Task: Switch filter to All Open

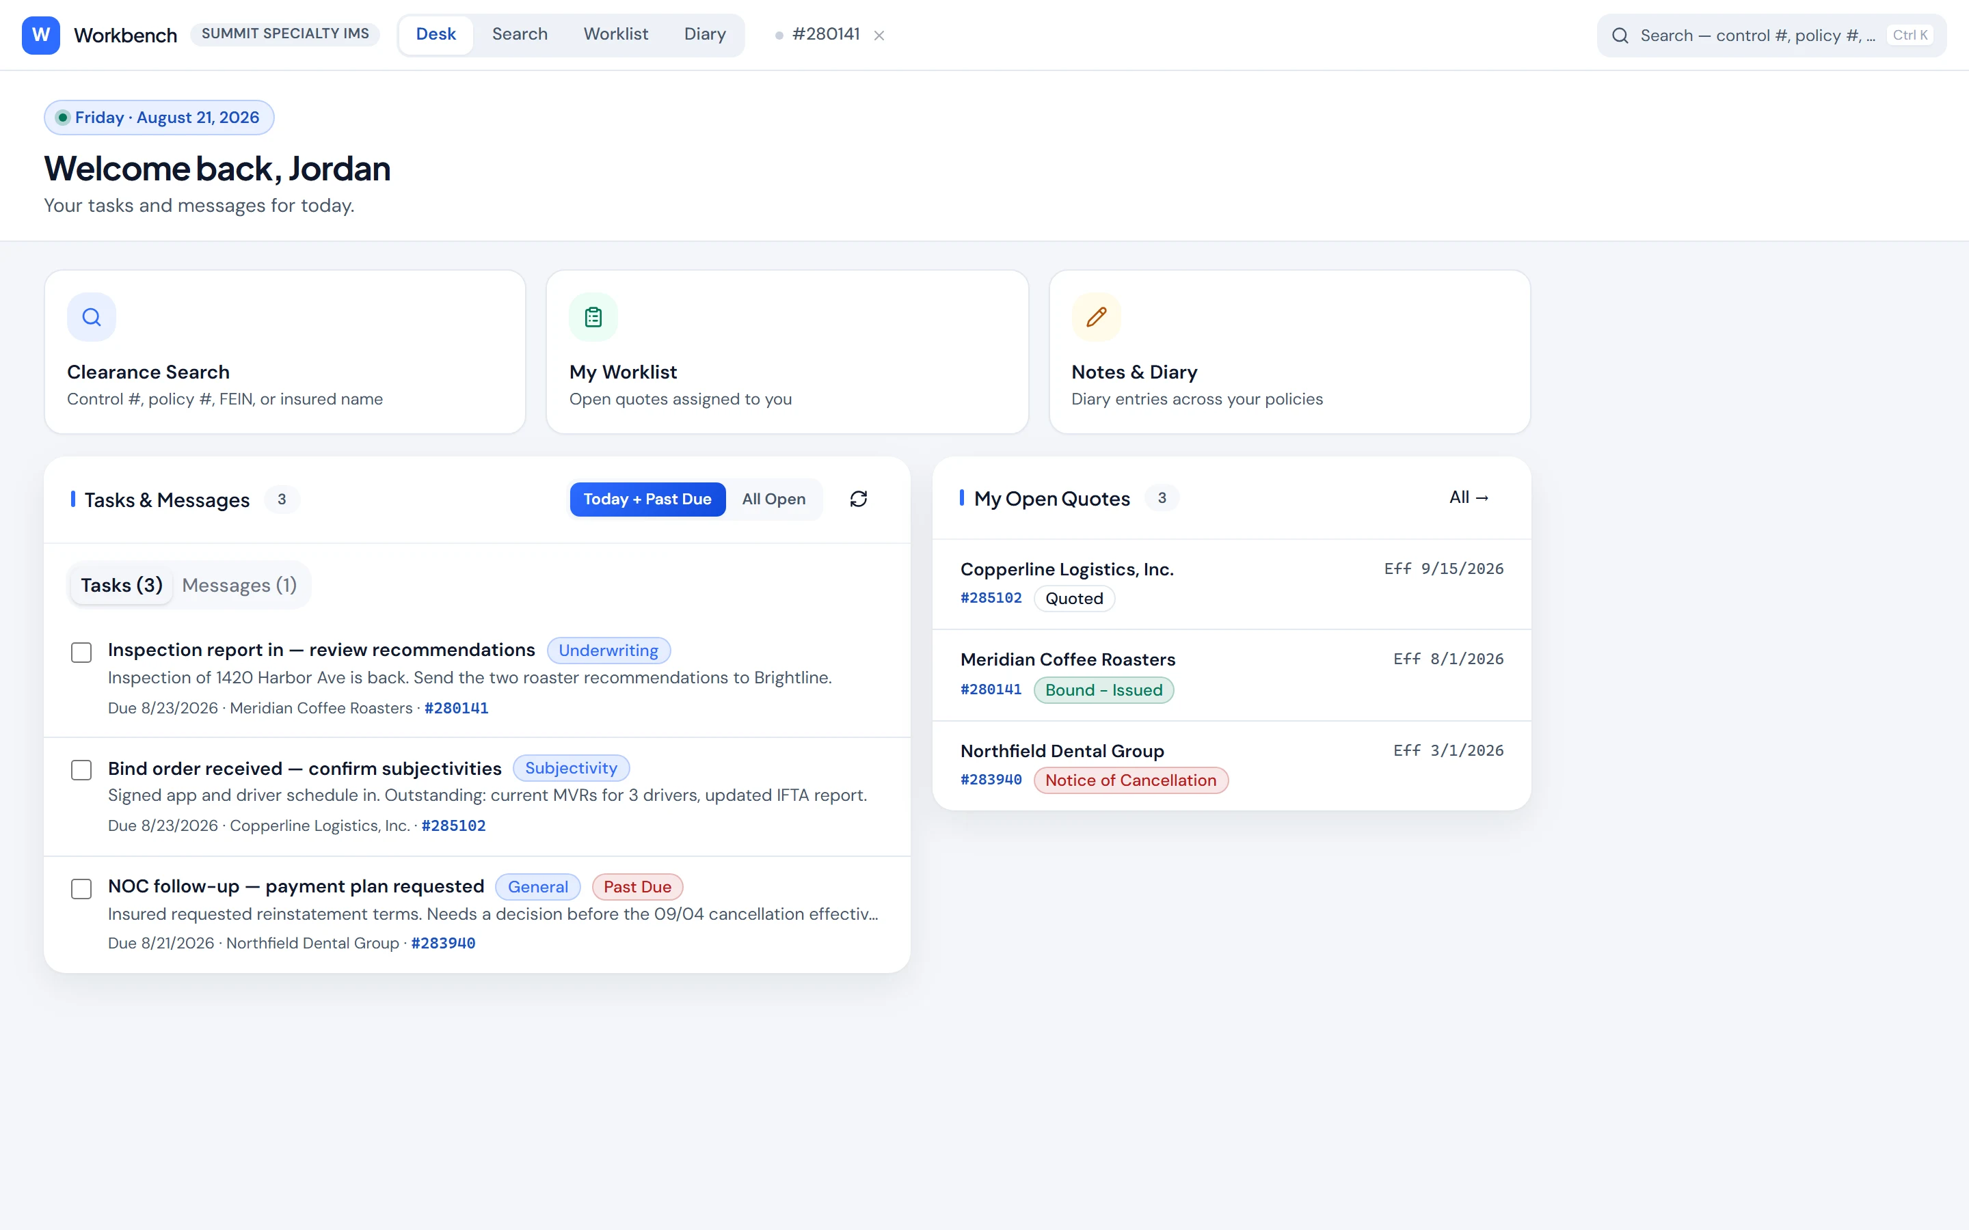Action: click(x=773, y=499)
